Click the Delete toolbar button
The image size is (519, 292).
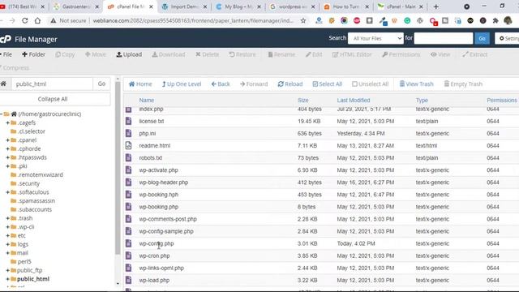point(208,54)
